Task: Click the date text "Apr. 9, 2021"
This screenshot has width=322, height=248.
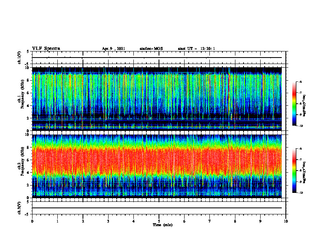Action: (x=113, y=49)
